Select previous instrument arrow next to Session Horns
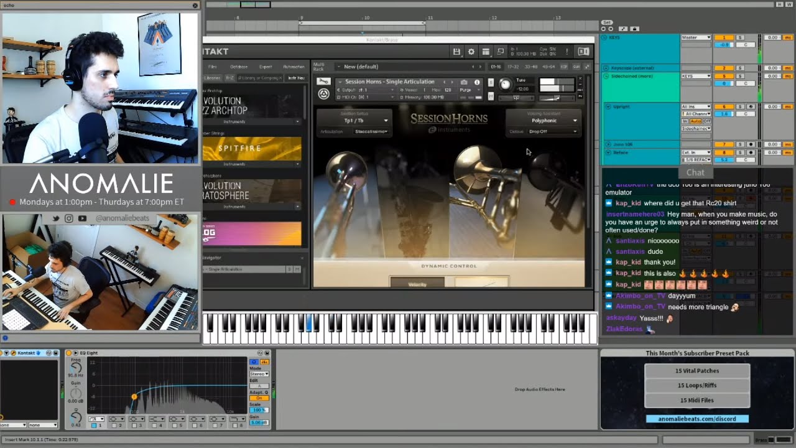Viewport: 796px width, 448px height. pos(444,82)
